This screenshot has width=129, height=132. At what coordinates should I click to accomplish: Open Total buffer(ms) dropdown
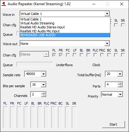coord(120,74)
